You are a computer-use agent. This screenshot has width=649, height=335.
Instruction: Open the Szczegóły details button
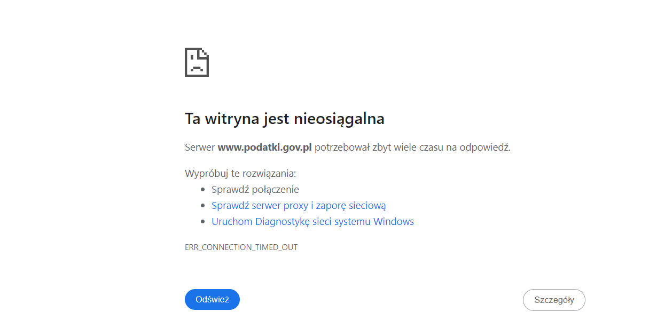click(554, 300)
